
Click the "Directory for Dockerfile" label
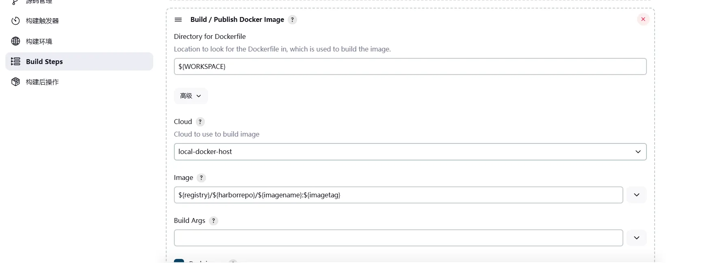coord(210,36)
